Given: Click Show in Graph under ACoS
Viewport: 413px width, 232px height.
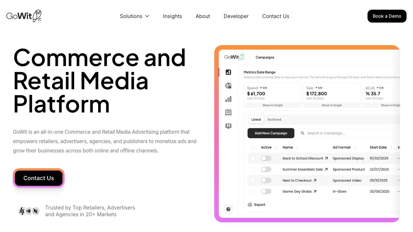Looking at the screenshot, I should (x=390, y=105).
